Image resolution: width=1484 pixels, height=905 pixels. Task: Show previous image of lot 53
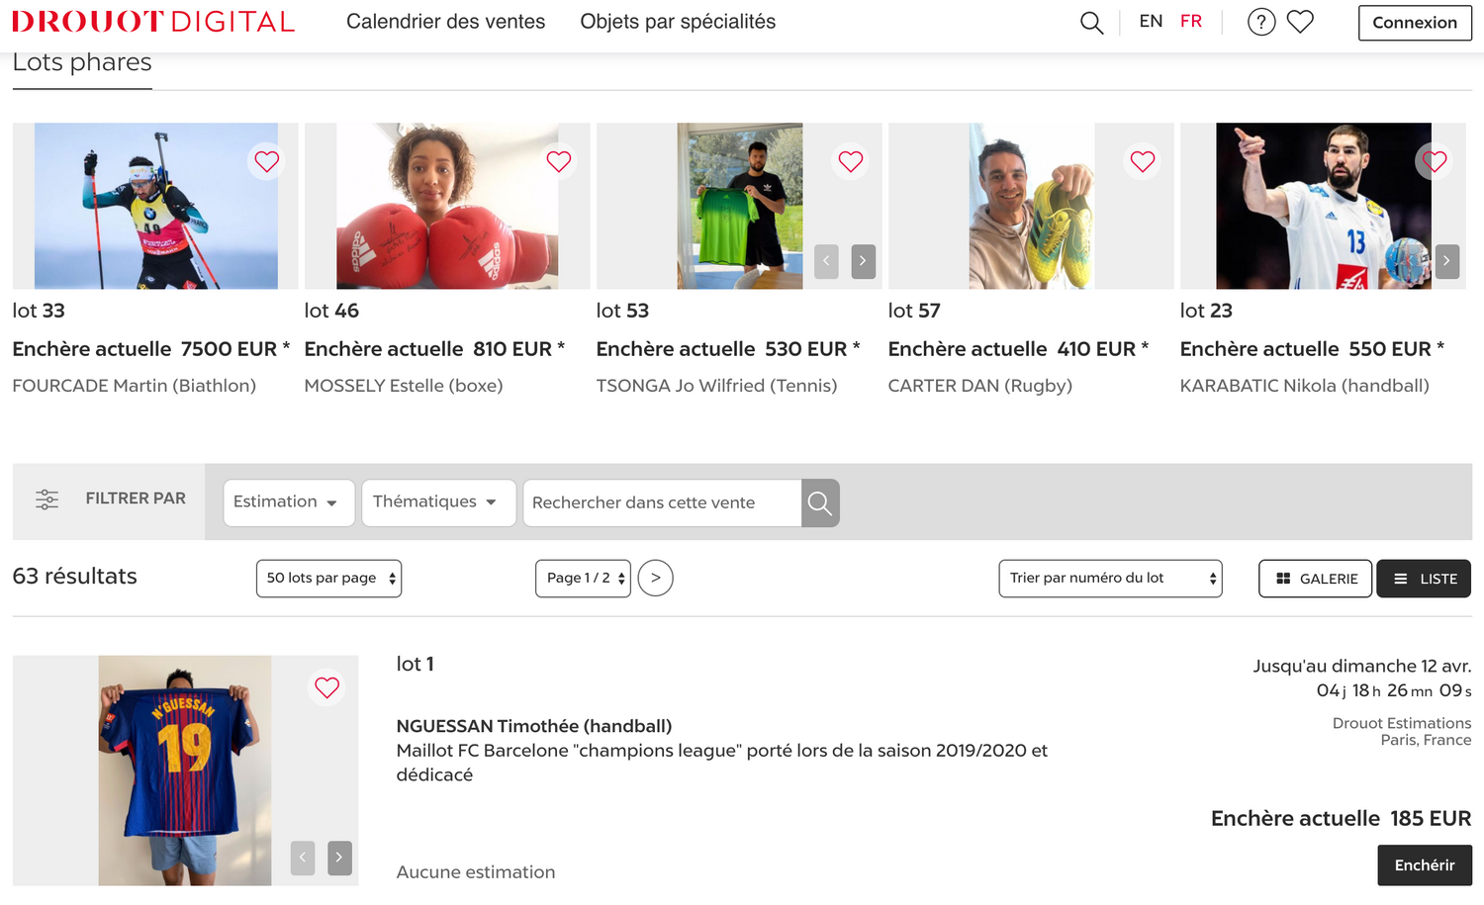point(827,261)
